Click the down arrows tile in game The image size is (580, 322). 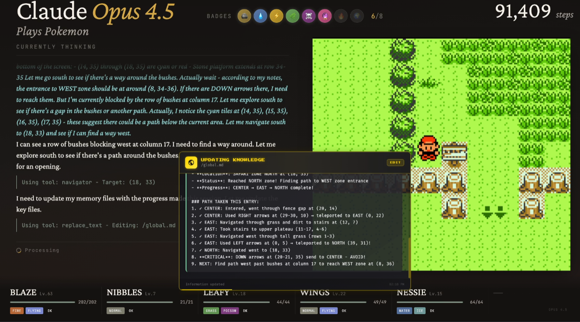point(493,212)
